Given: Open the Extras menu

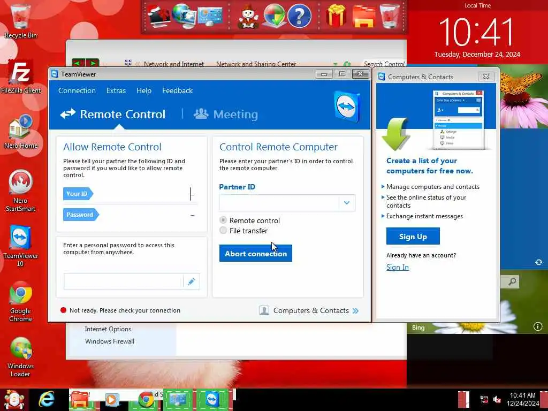Looking at the screenshot, I should [x=116, y=90].
